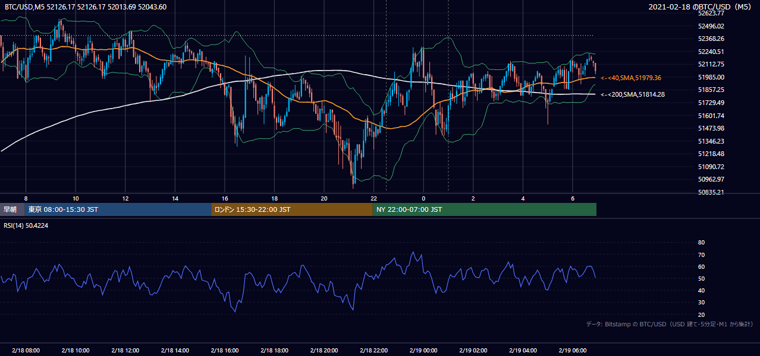Click the 2/18 16:00 time axis label
This screenshot has height=356, width=760.
click(224, 351)
